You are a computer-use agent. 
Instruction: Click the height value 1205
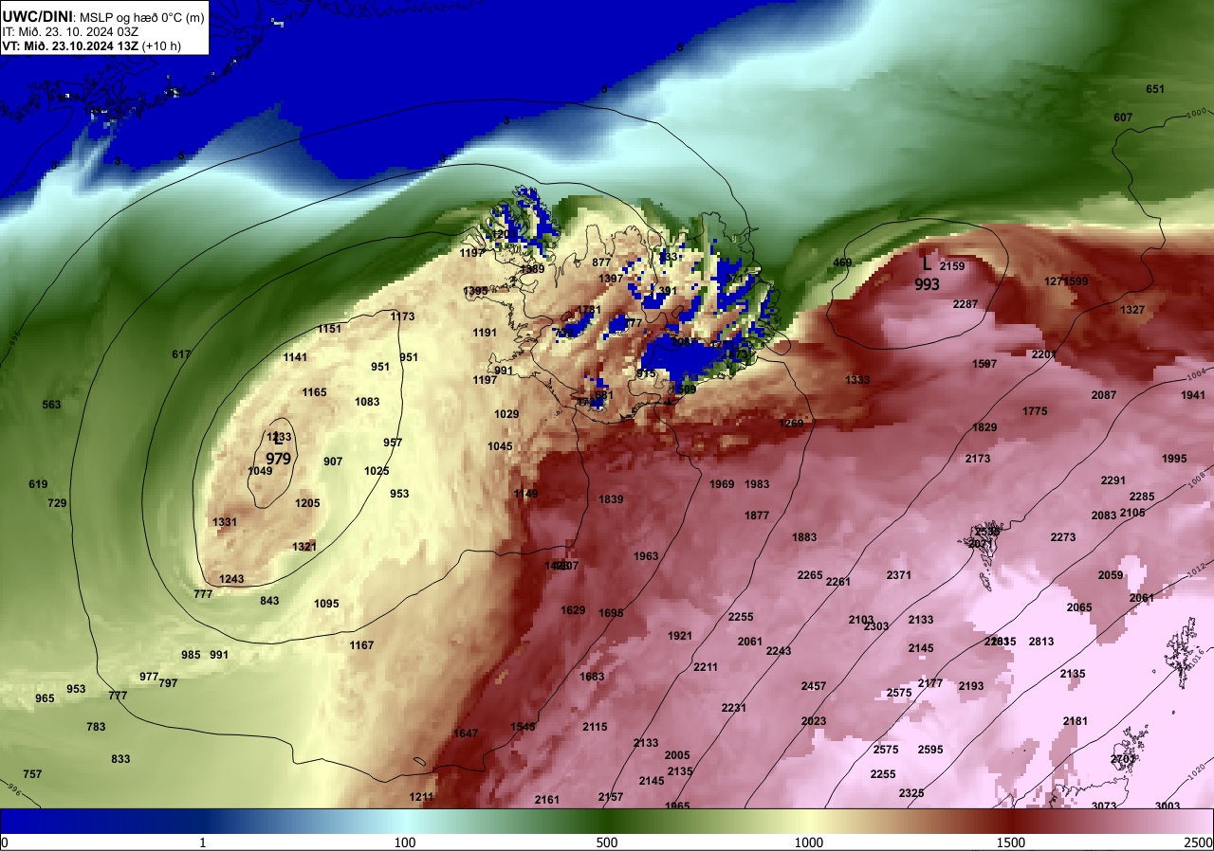pos(308,503)
